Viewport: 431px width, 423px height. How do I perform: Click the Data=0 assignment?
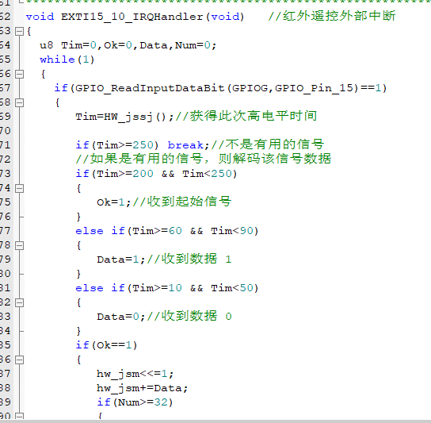coord(121,317)
